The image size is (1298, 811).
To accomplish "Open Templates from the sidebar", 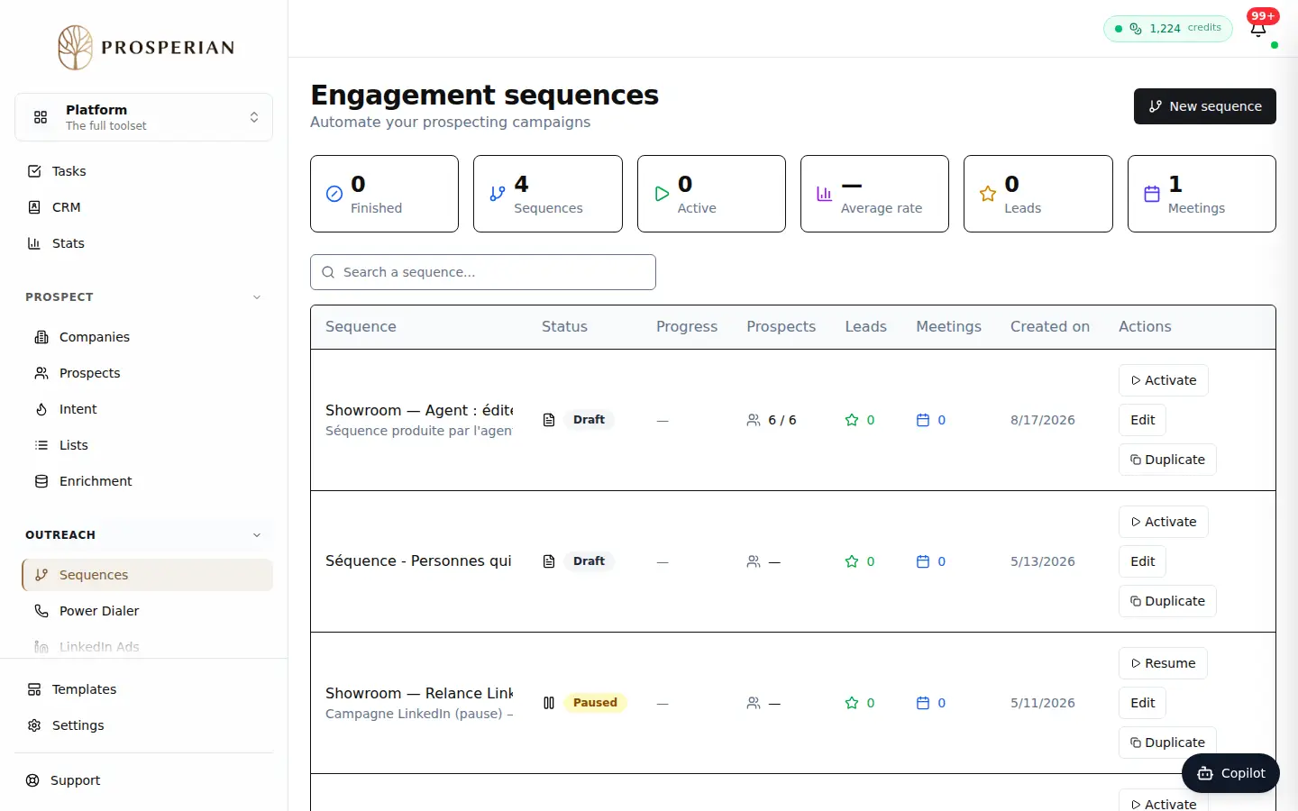I will tap(143, 689).
